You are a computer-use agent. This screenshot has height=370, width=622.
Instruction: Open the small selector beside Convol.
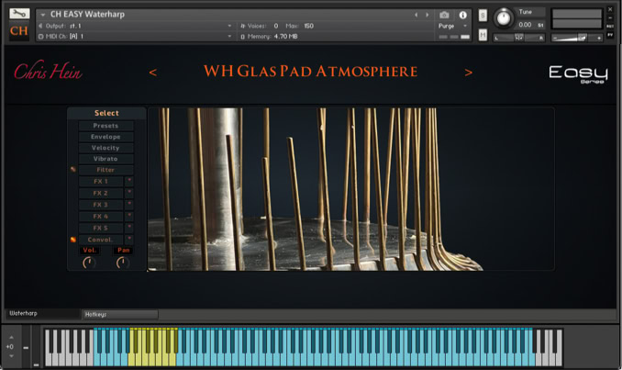pos(129,240)
